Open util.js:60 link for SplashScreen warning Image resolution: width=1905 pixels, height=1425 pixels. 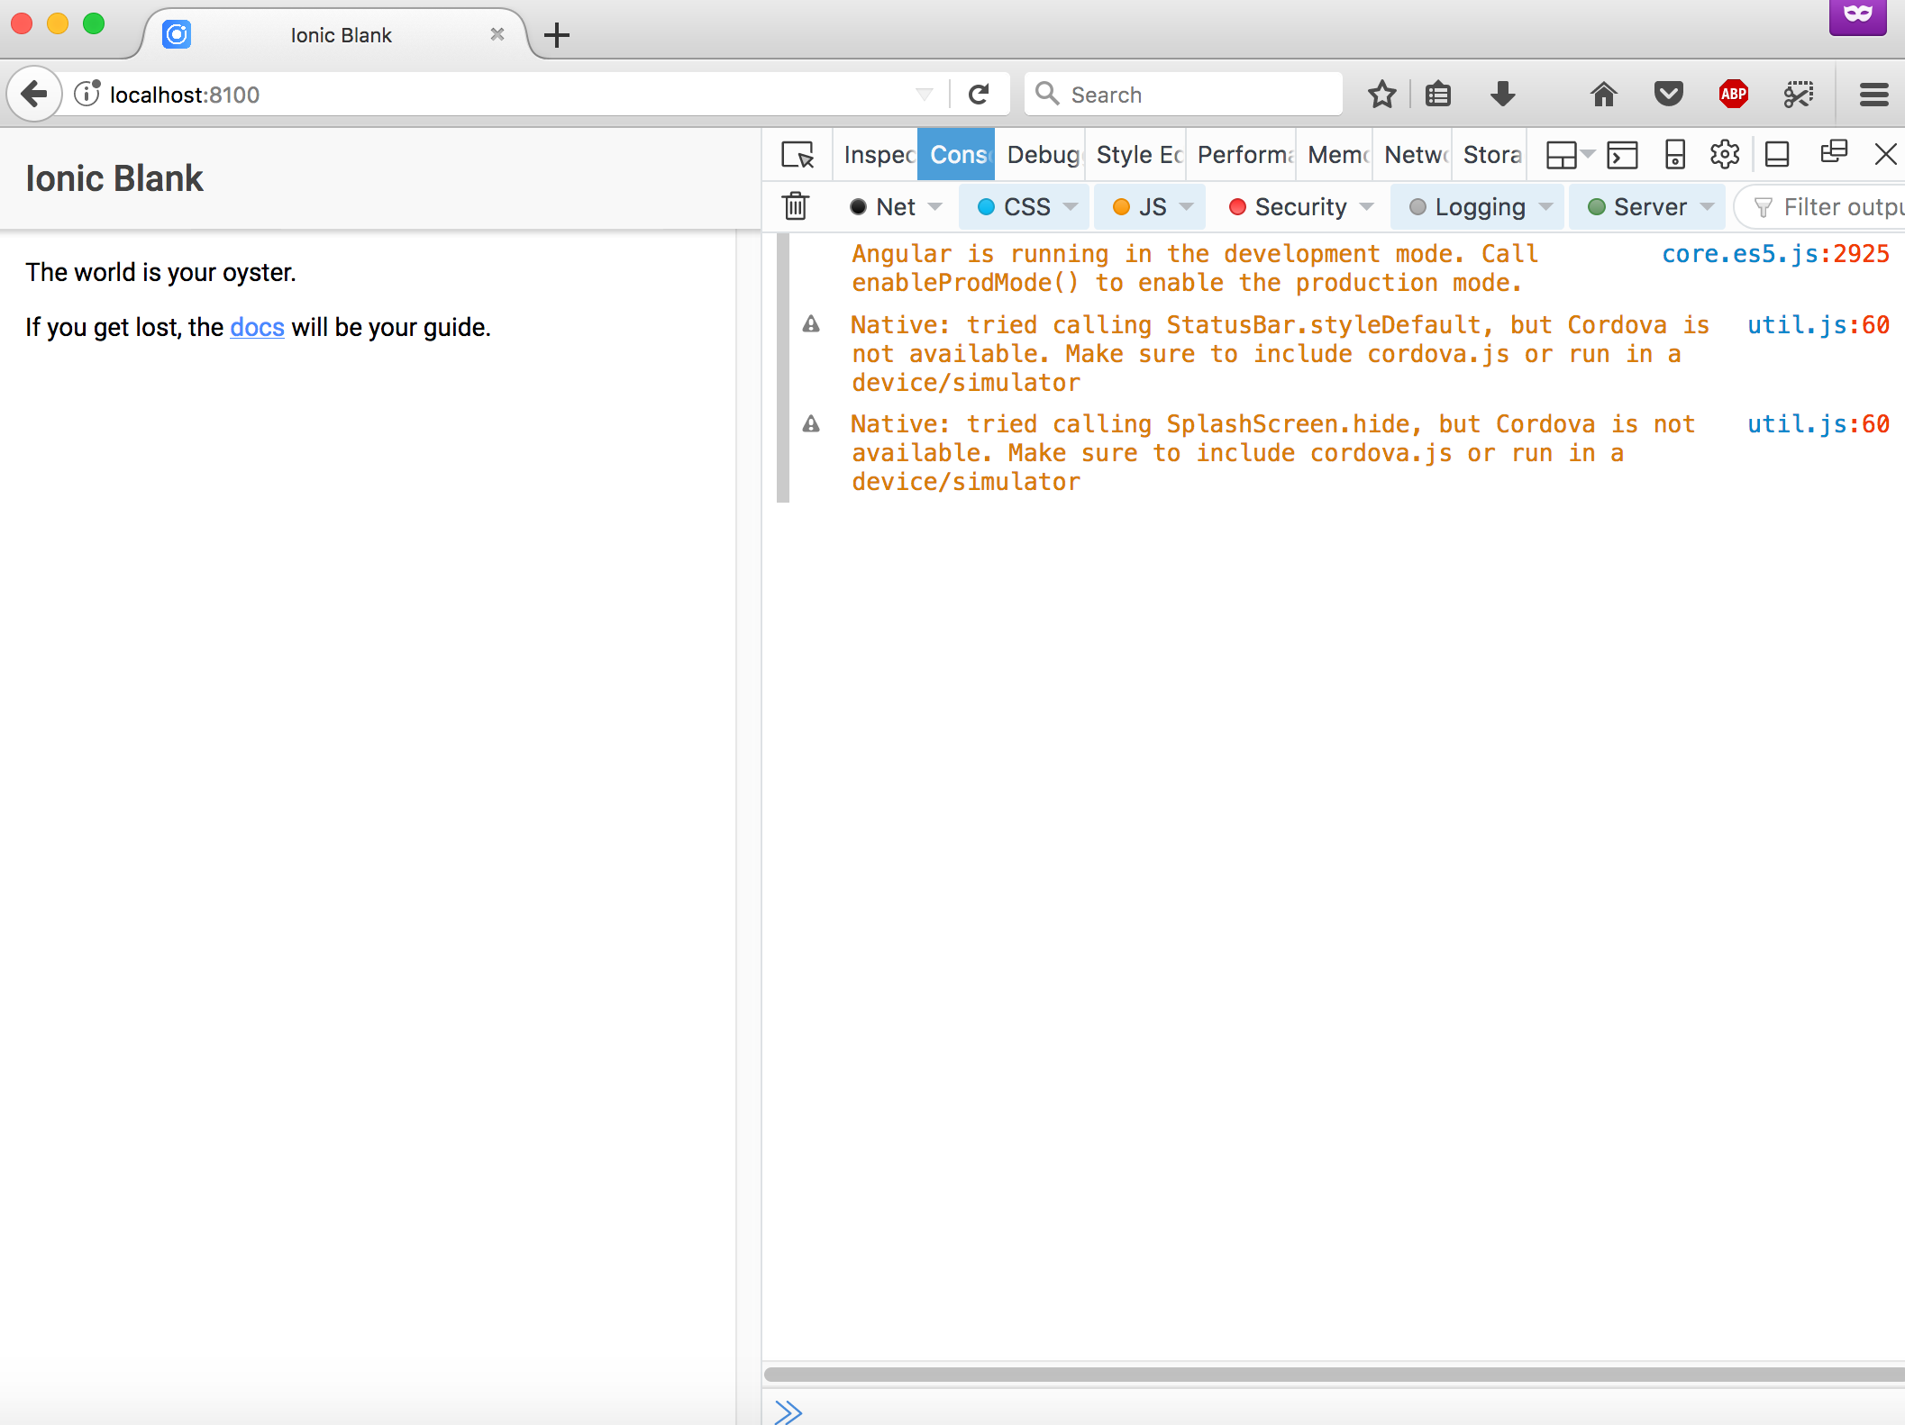click(x=1818, y=424)
